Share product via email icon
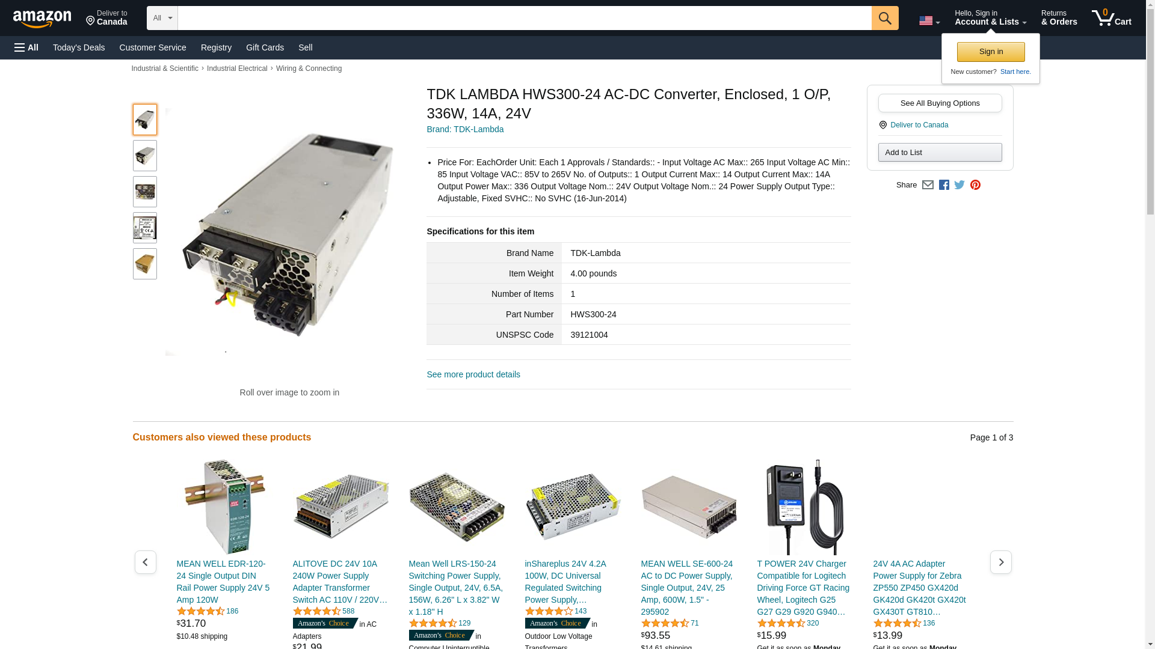Screen dimensions: 1155x649 tap(928, 185)
